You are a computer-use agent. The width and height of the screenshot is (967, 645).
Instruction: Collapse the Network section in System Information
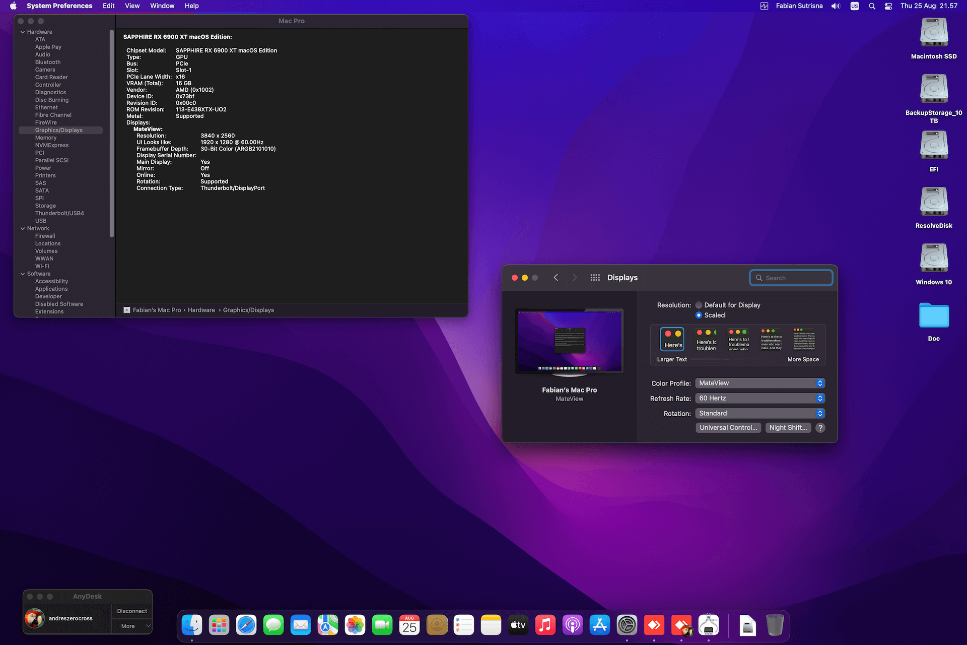point(23,228)
